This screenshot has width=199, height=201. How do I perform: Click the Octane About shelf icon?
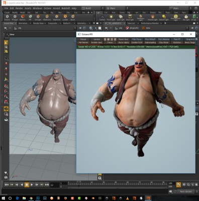click(x=73, y=17)
